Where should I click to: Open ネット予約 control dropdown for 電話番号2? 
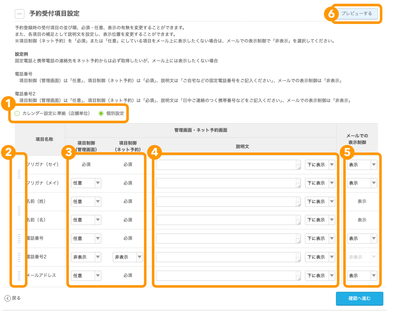click(128, 257)
